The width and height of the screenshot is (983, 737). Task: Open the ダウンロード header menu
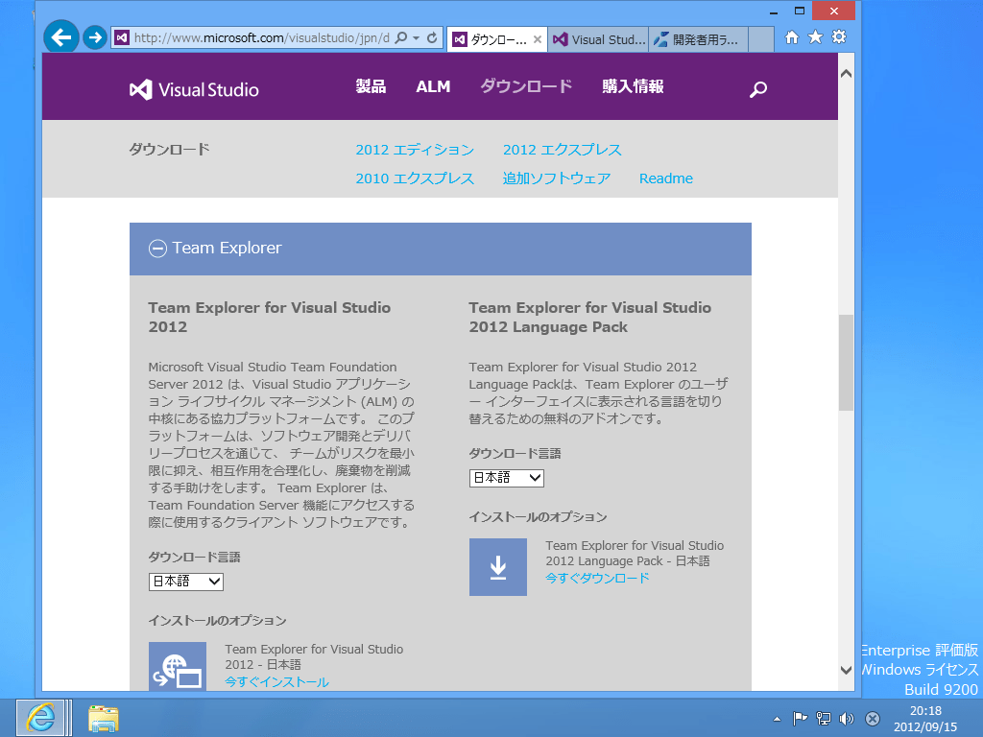[526, 86]
